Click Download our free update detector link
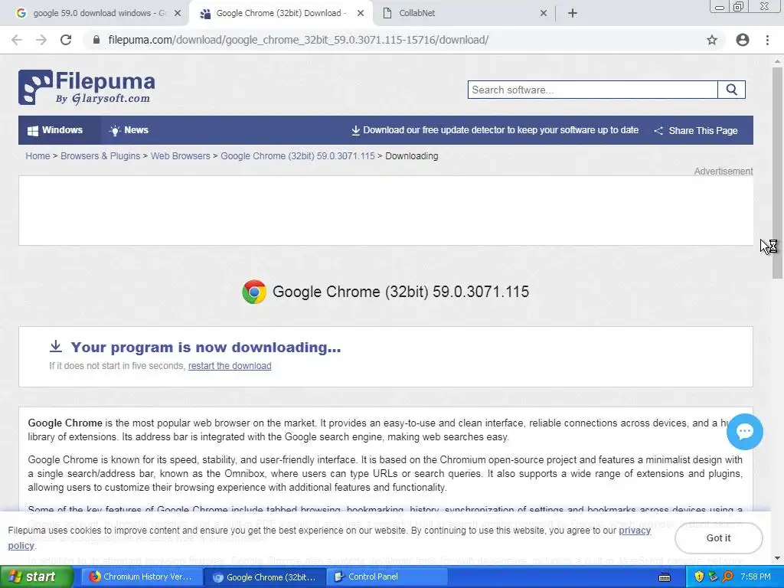This screenshot has width=784, height=588. pos(495,130)
